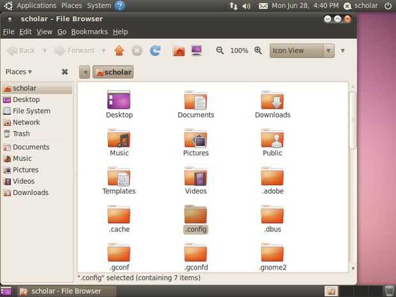Open the View menu
Viewport: 396px width, 297px height.
45,32
